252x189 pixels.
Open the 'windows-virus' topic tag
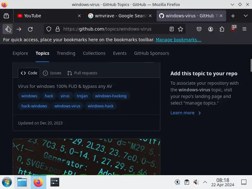67,106
